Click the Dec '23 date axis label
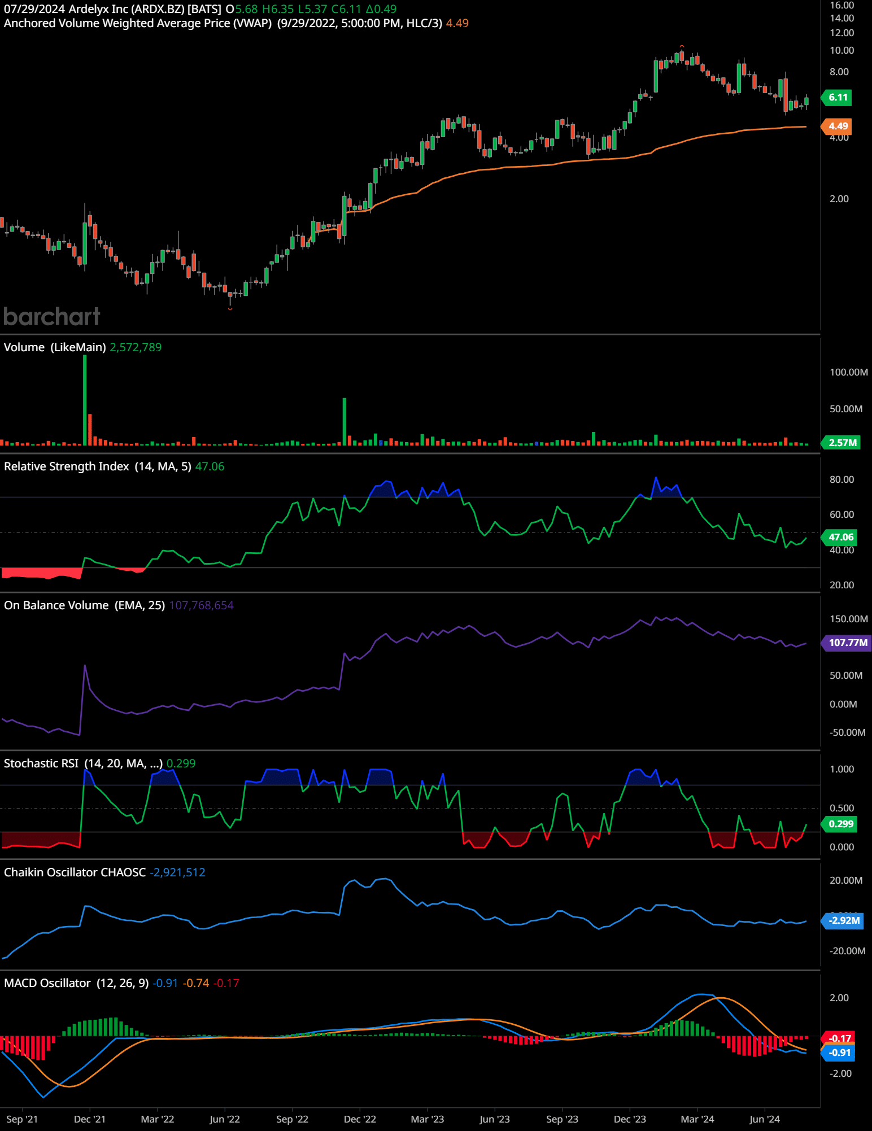 (x=630, y=1119)
